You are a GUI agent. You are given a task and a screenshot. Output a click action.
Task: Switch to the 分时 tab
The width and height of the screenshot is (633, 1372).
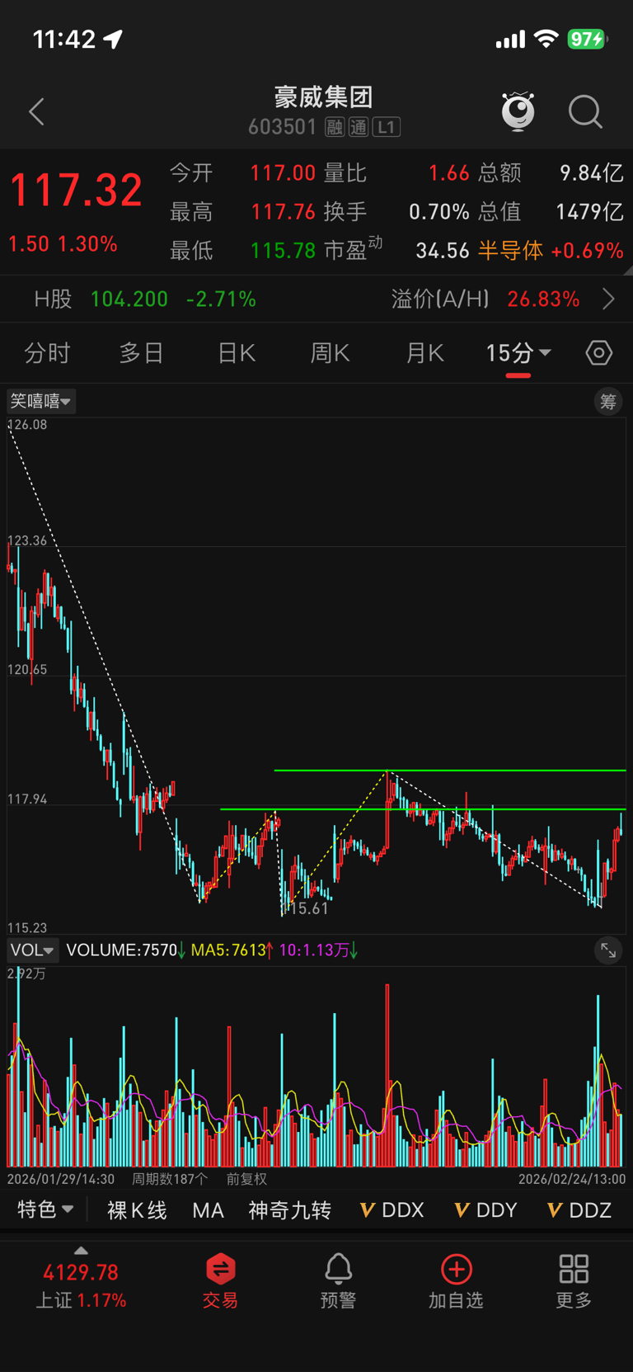pos(47,353)
